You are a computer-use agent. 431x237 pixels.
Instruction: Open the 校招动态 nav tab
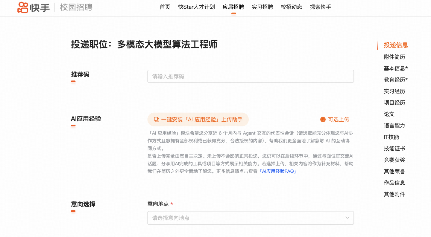point(291,7)
